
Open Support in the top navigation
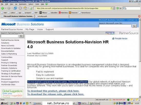point(49,29)
